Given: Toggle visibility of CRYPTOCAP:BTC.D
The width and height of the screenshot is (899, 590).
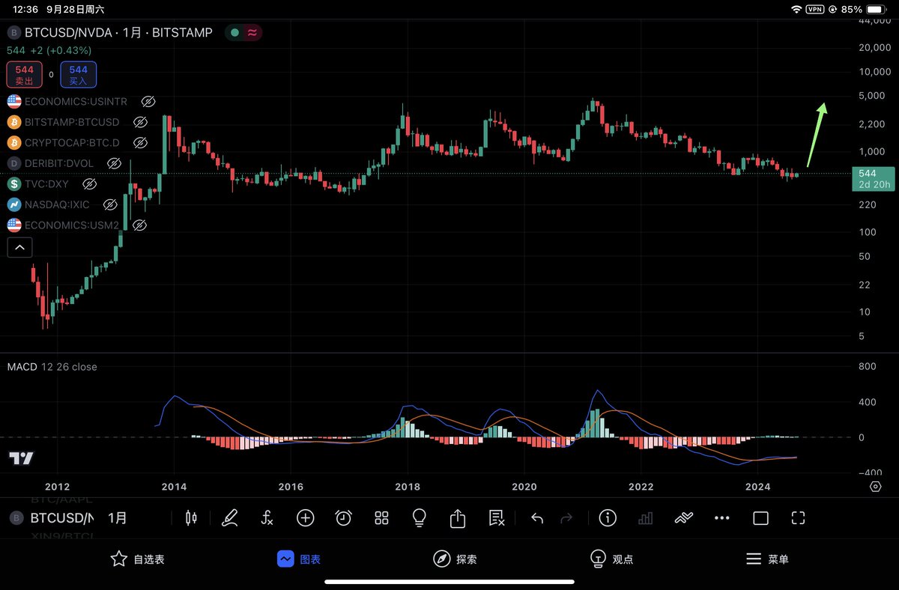Looking at the screenshot, I should 139,142.
